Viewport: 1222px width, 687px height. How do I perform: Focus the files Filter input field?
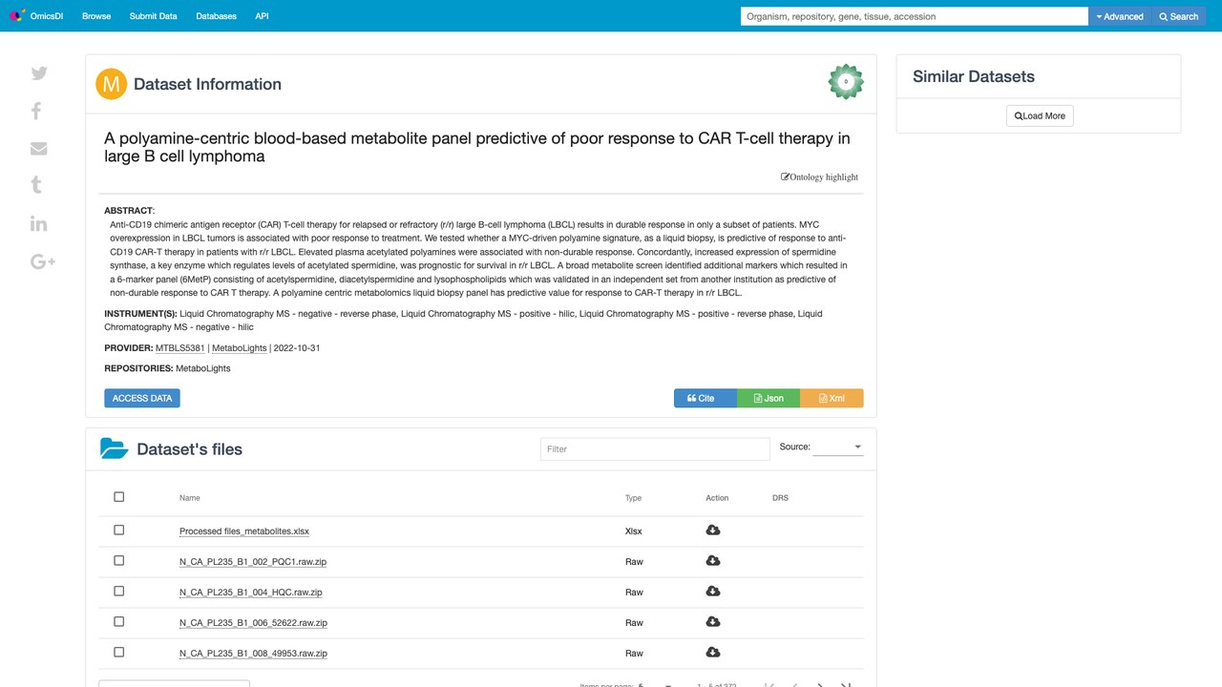coord(655,448)
